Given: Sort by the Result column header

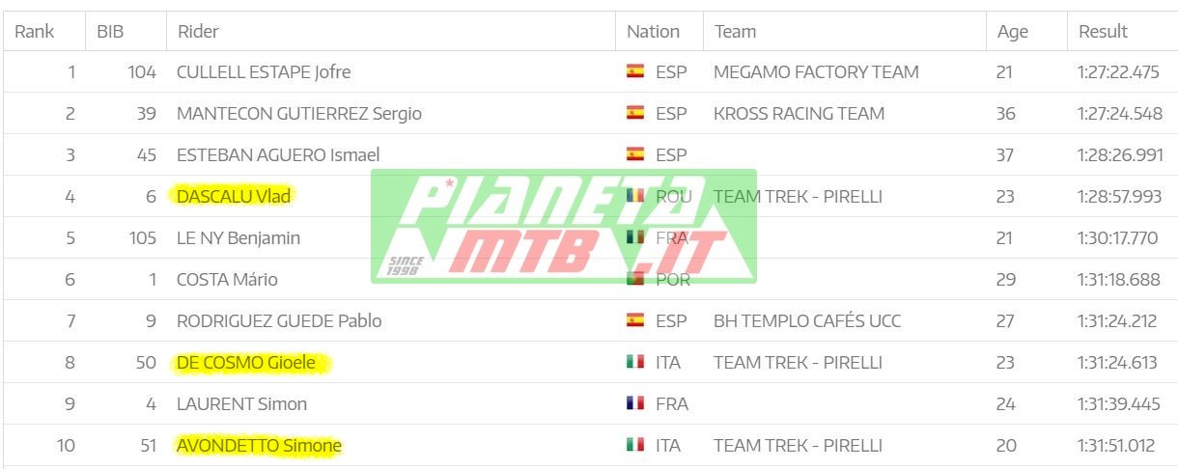Looking at the screenshot, I should [x=1103, y=31].
